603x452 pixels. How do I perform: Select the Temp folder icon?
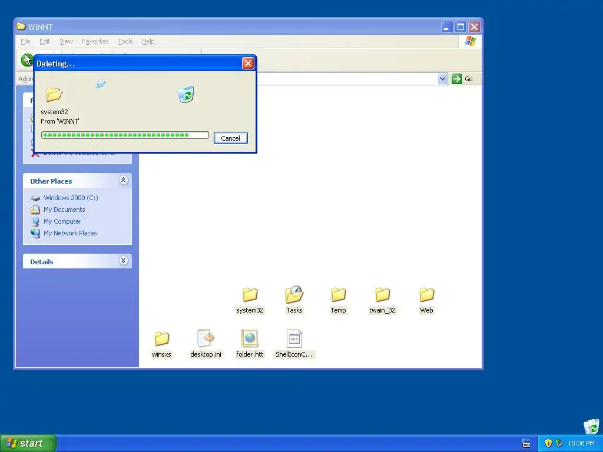click(x=339, y=295)
